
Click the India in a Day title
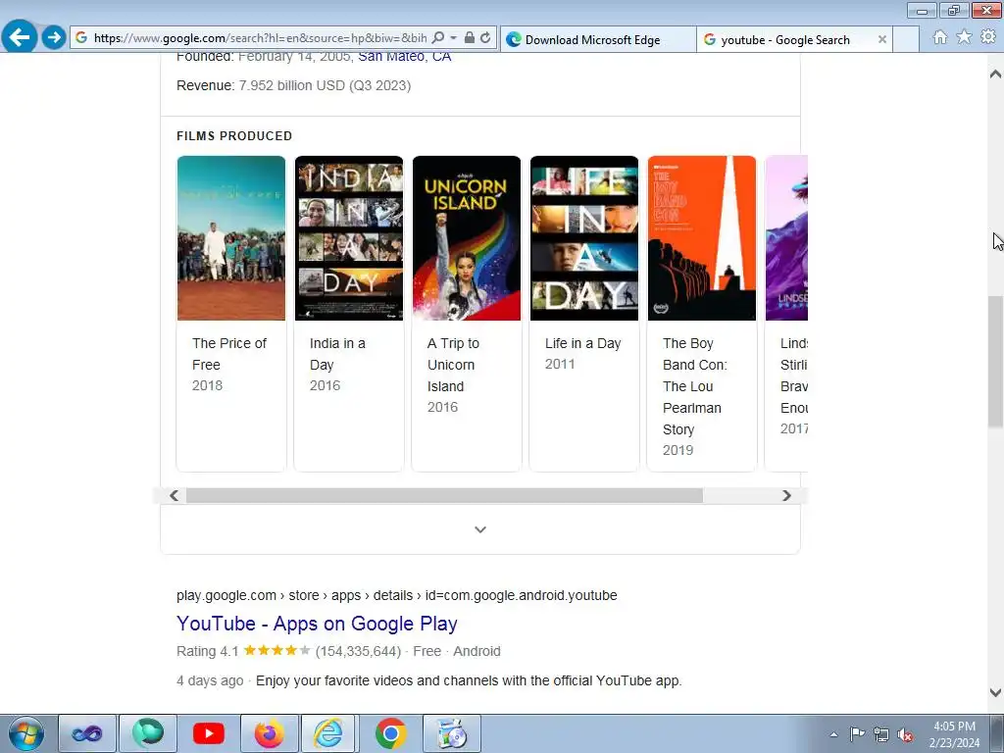coord(337,354)
